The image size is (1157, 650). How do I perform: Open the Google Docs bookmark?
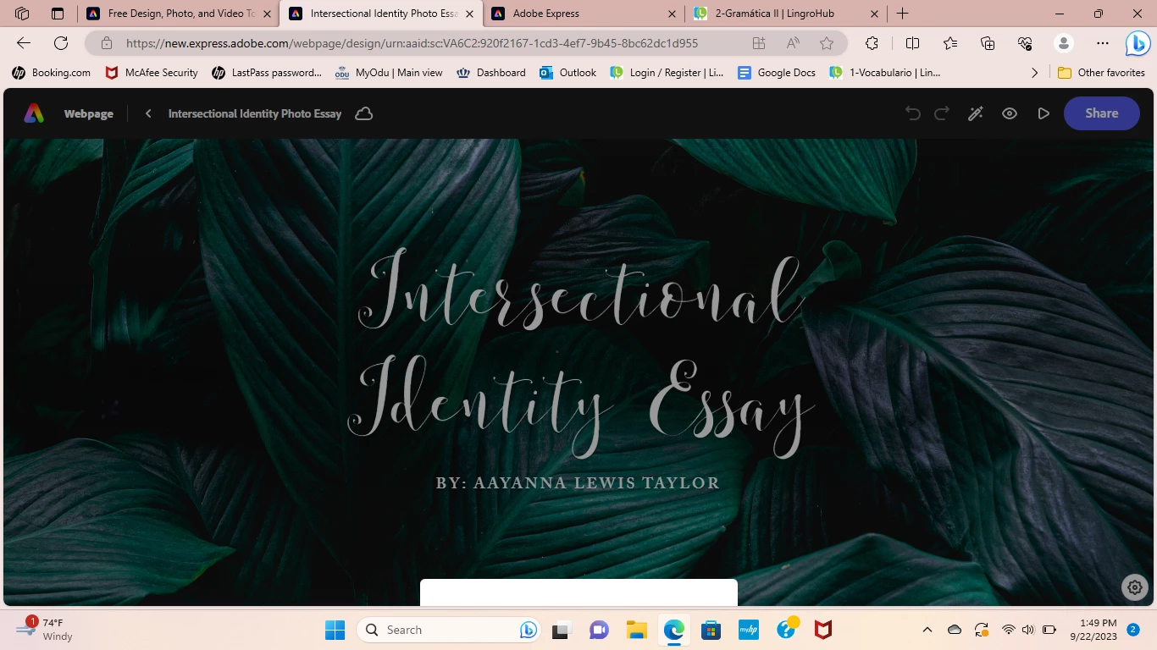777,73
